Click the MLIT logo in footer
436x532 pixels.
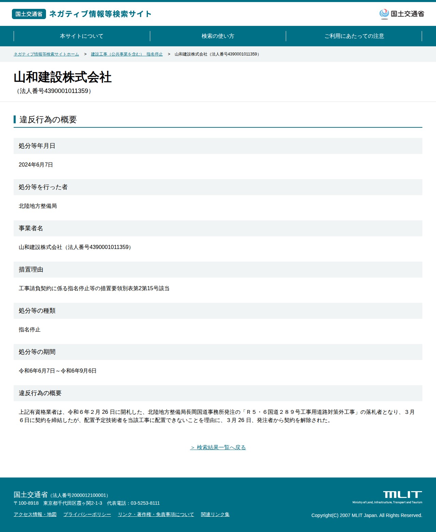388,497
